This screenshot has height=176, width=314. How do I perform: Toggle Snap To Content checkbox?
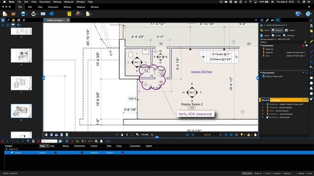[271, 174]
